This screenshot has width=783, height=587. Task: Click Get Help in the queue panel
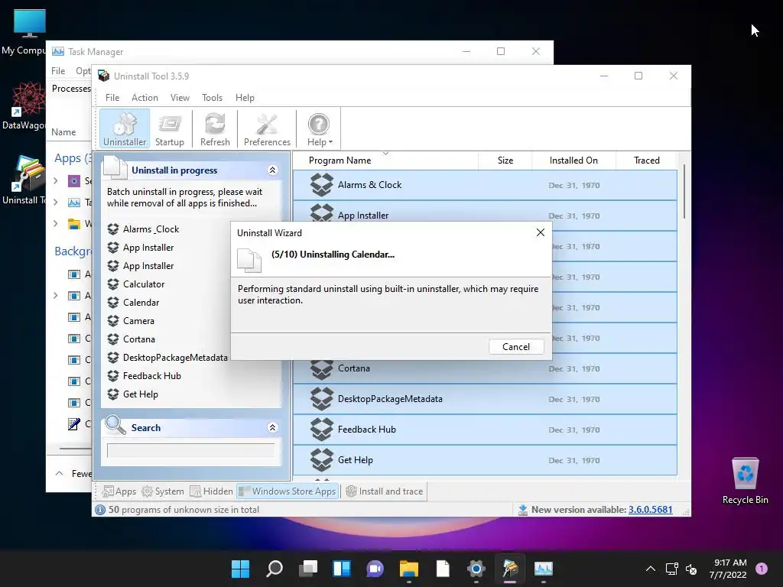(x=141, y=394)
